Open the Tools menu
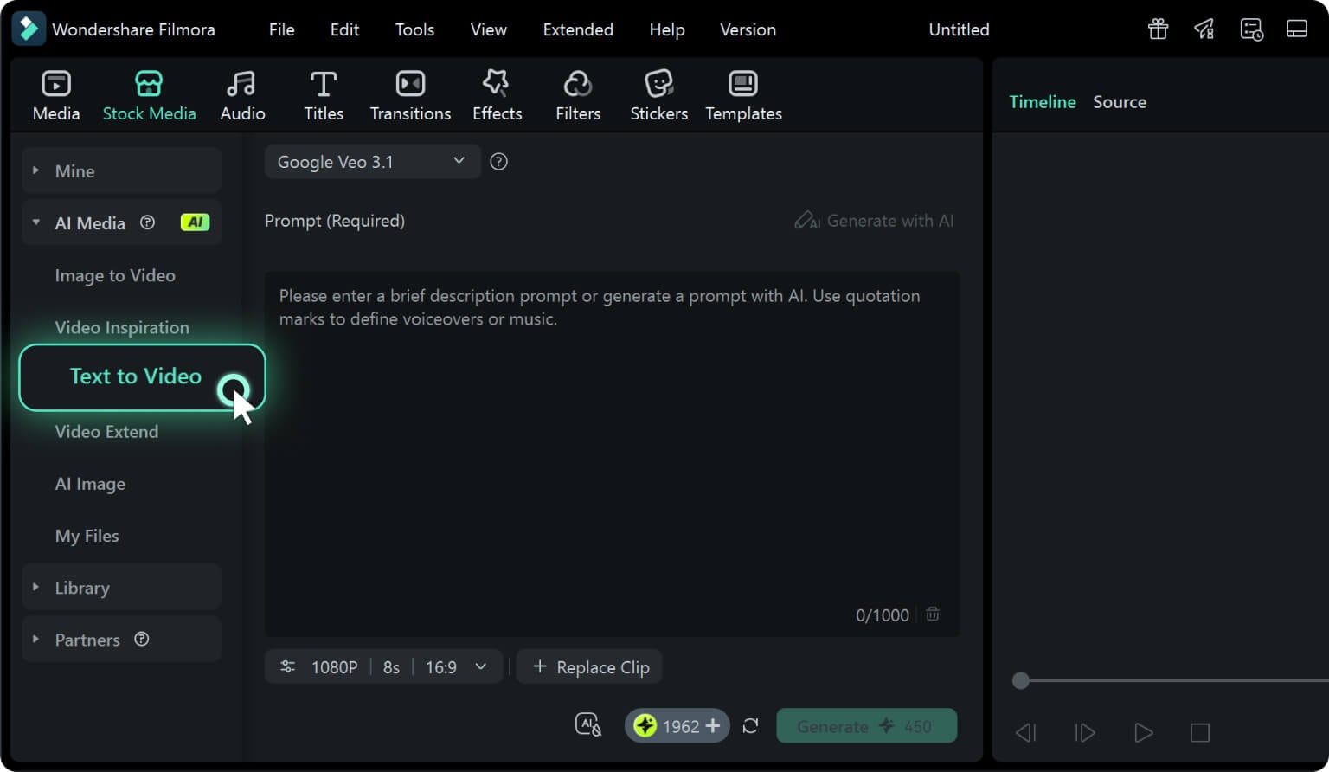The width and height of the screenshot is (1329, 772). pos(414,29)
